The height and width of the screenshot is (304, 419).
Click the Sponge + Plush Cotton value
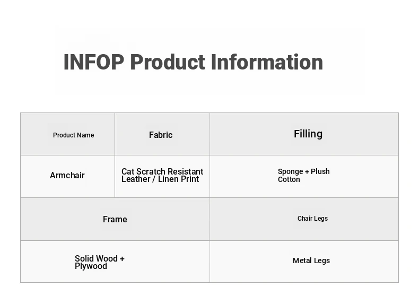point(303,176)
